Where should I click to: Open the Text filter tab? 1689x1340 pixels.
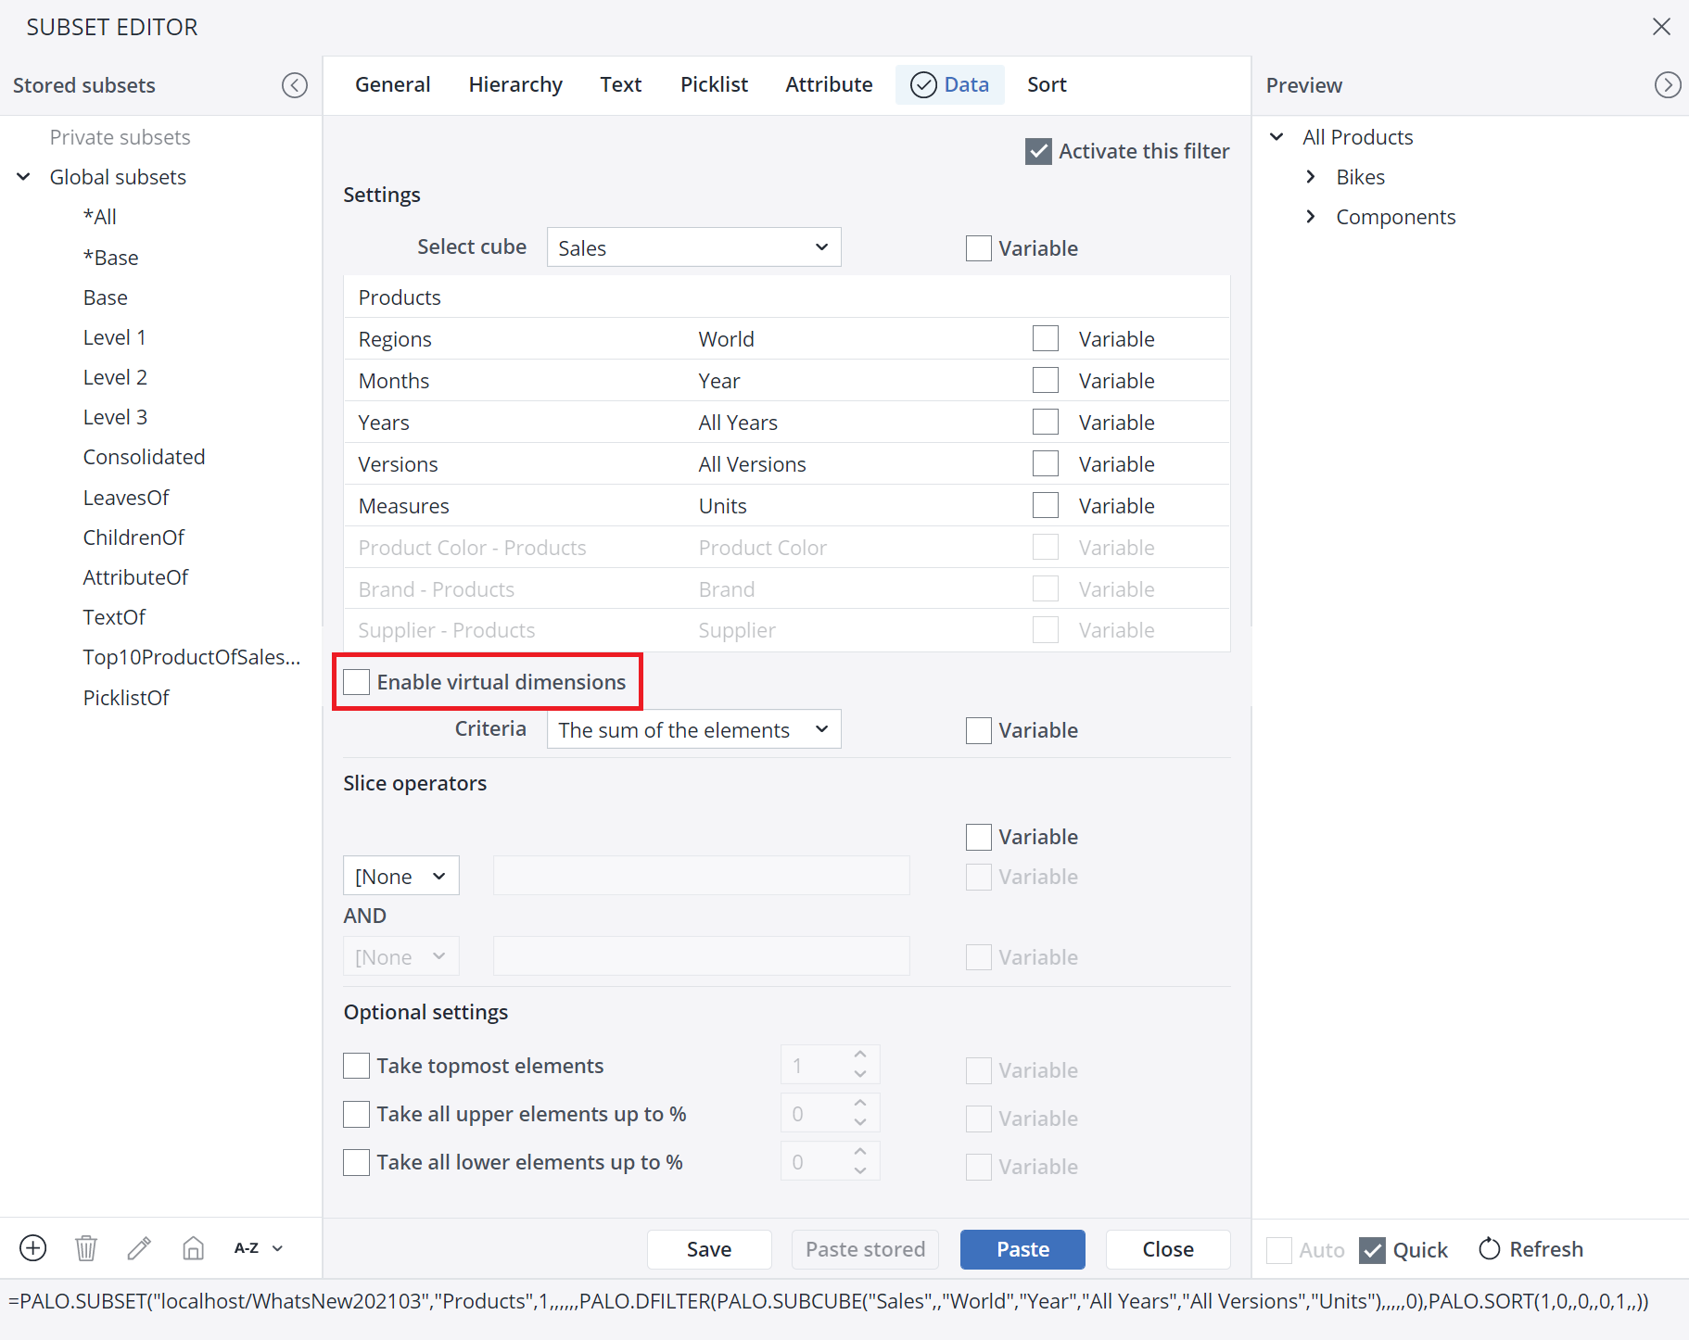(621, 84)
